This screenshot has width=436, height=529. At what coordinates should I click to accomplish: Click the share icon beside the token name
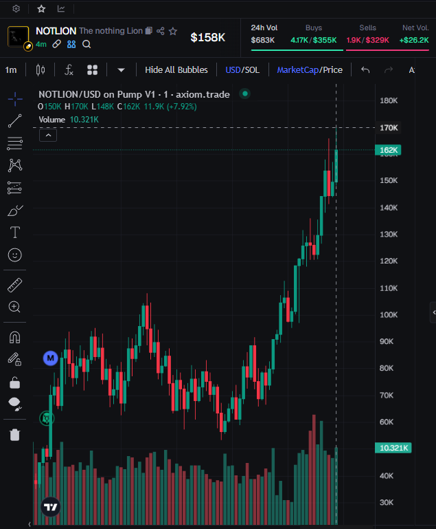pyautogui.click(x=160, y=31)
